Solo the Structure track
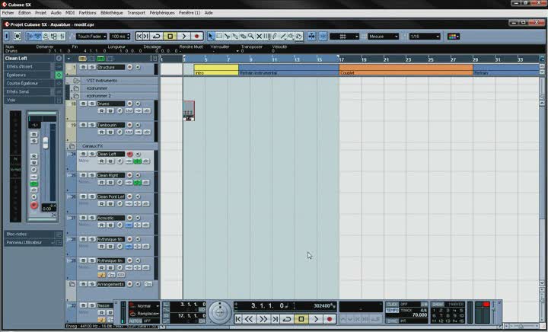 [x=91, y=67]
